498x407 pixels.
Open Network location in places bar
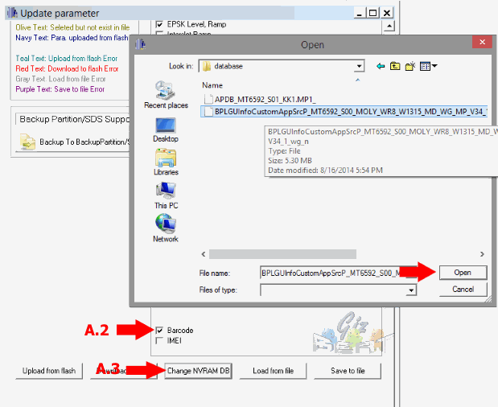[x=166, y=228]
